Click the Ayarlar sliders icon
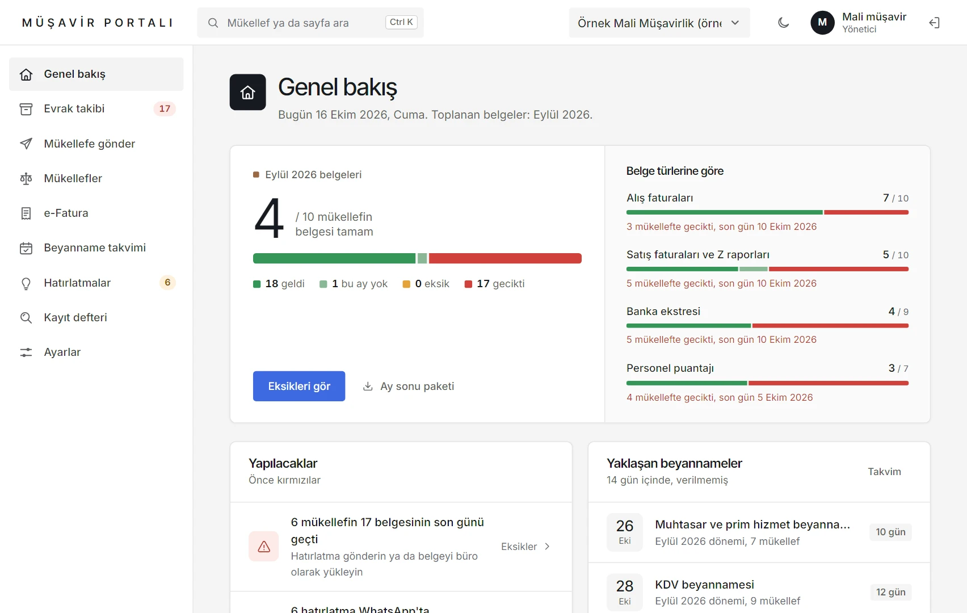This screenshot has width=967, height=613. click(x=26, y=352)
